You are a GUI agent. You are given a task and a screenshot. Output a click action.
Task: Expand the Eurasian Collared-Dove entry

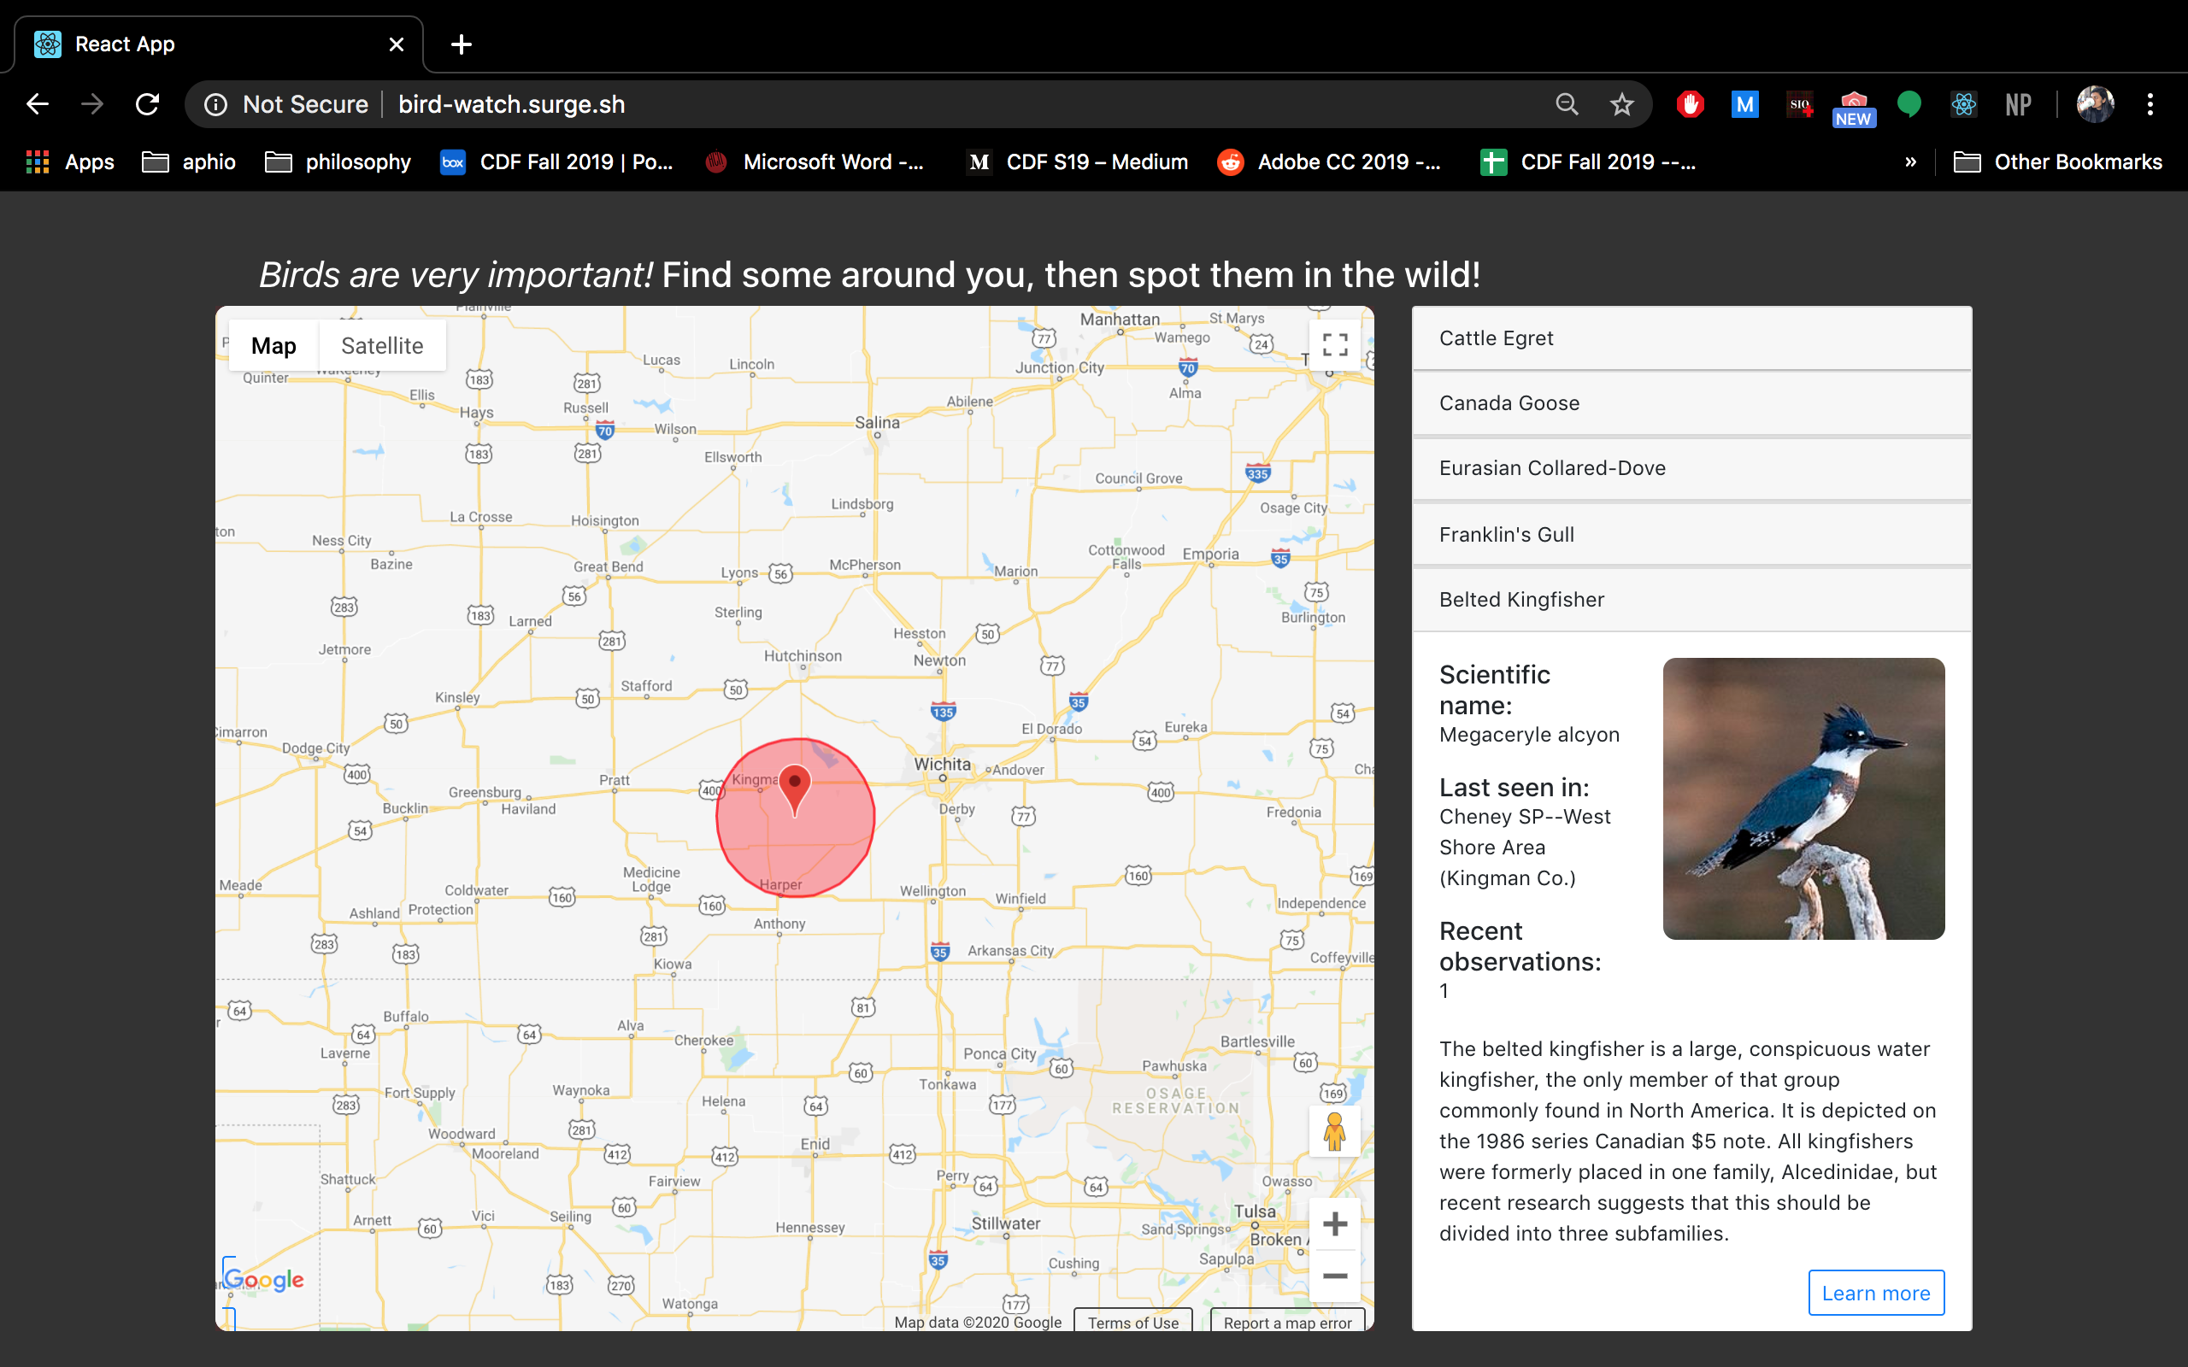1691,468
